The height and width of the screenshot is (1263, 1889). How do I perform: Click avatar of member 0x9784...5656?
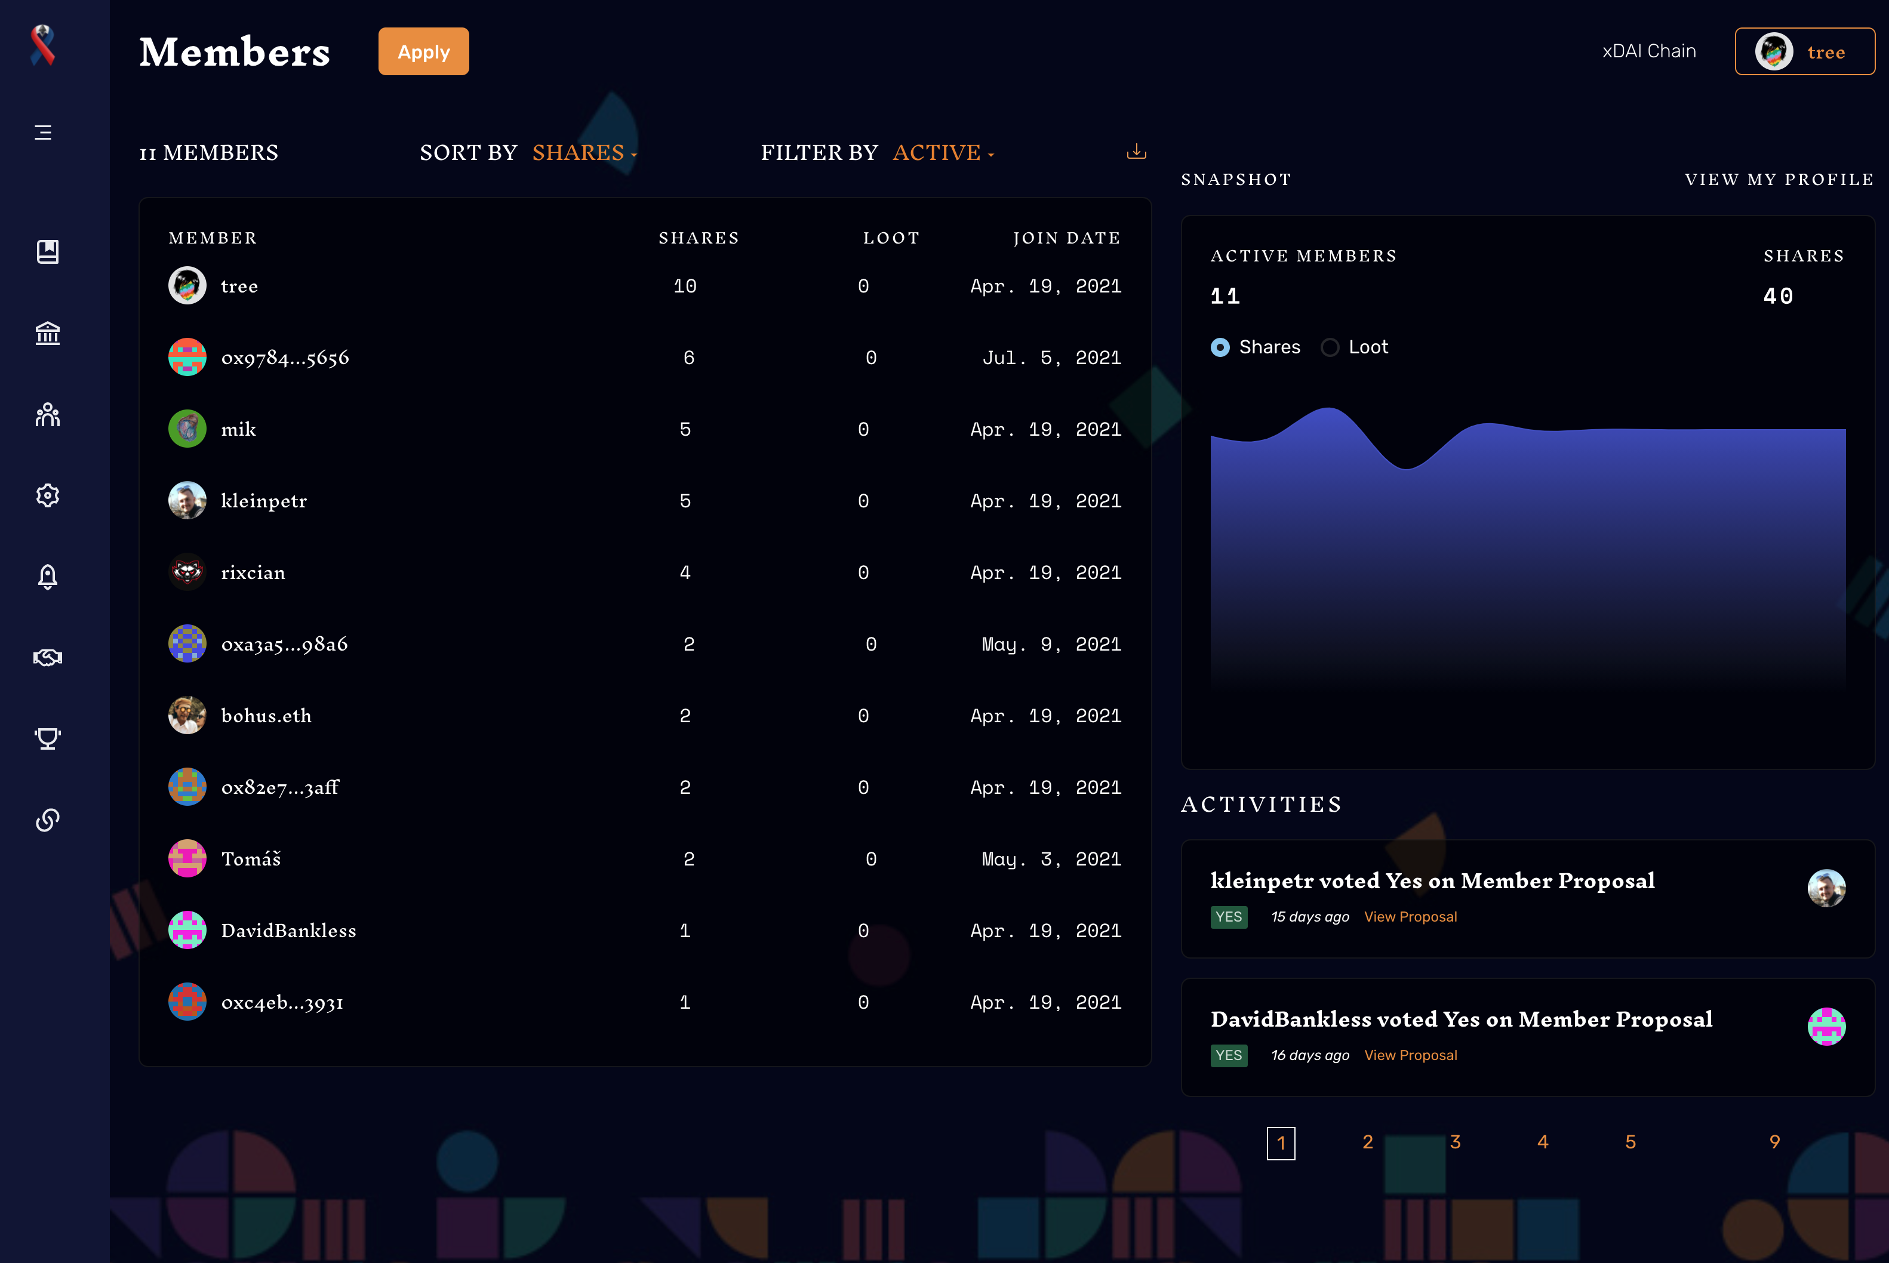point(187,357)
